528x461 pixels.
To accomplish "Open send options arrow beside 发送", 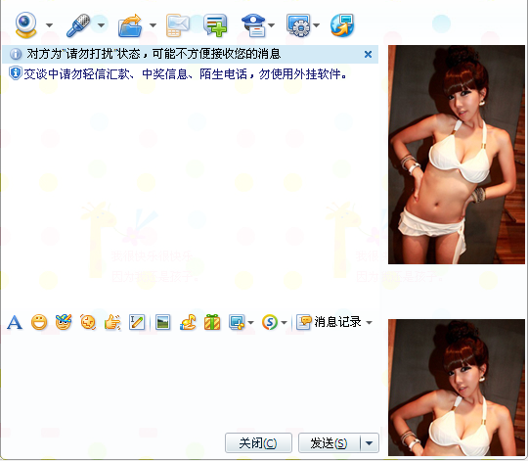I will tap(370, 443).
